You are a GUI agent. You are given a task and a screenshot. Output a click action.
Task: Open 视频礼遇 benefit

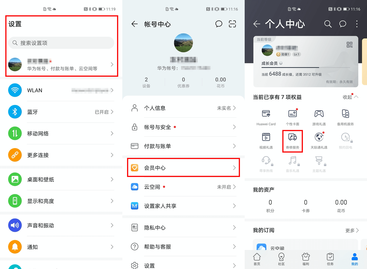(x=266, y=141)
